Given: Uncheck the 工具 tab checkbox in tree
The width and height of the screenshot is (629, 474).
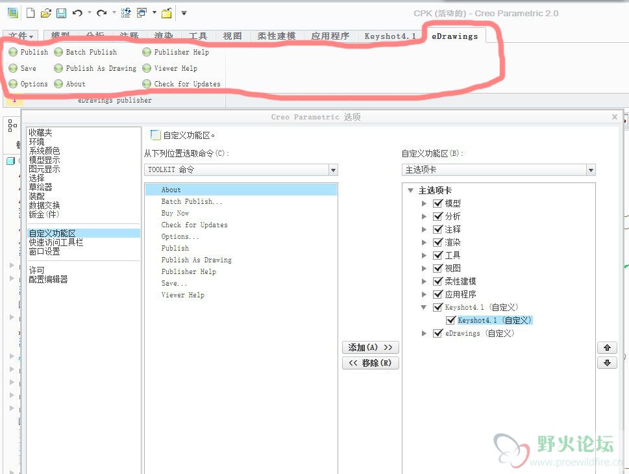Looking at the screenshot, I should (438, 255).
